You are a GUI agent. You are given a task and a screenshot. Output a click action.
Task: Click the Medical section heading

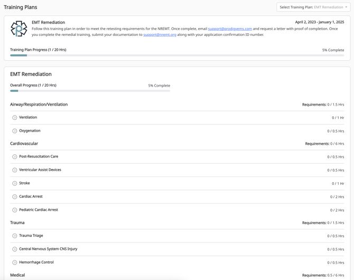pos(17,275)
